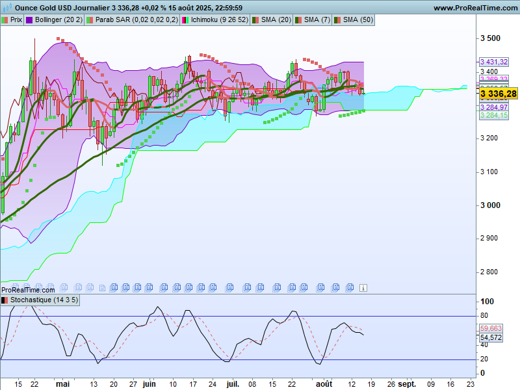Click the Prix indicator color icon

5,20
